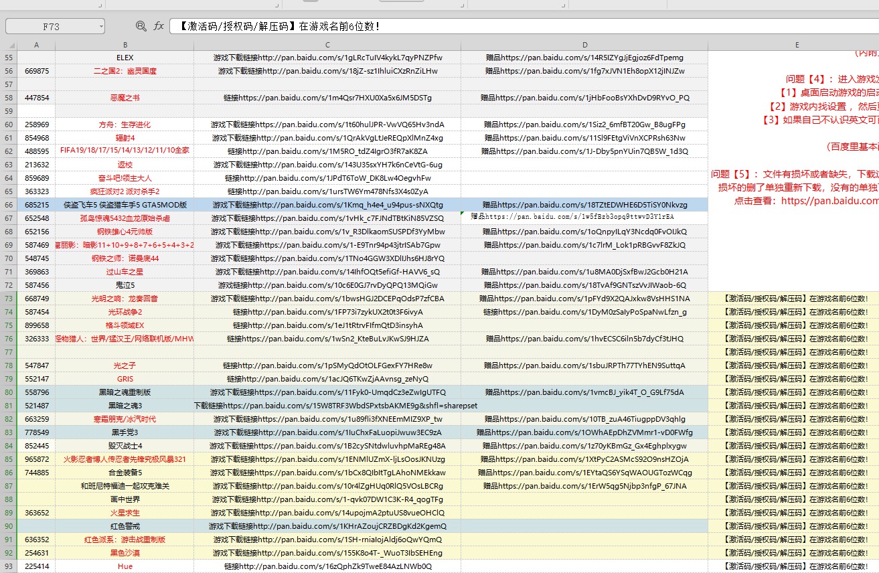Select the row 93 header
This screenshot has width=879, height=573.
(8, 566)
